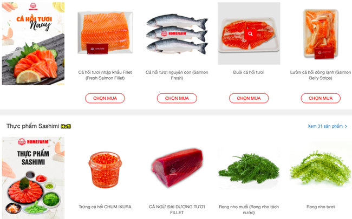Click chevron arrow next to Xem 31 sản phẩm
This screenshot has width=352, height=219.
346,126
